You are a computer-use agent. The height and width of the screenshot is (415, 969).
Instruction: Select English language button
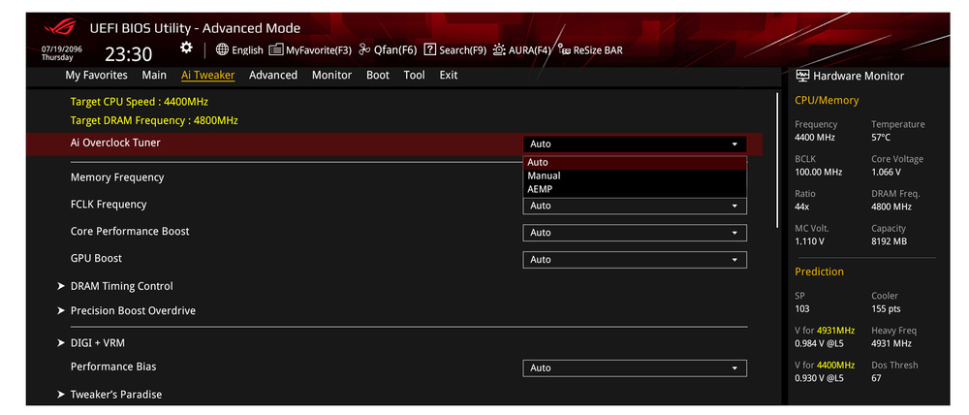[x=247, y=50]
